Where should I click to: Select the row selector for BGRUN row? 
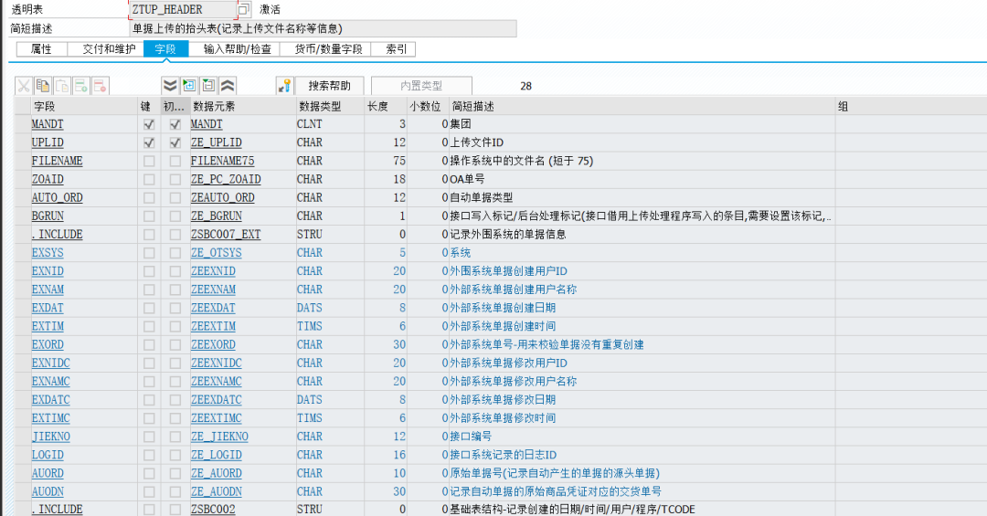click(x=22, y=216)
